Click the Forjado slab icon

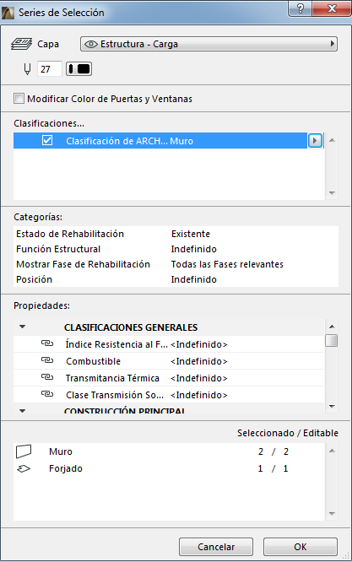tap(24, 468)
